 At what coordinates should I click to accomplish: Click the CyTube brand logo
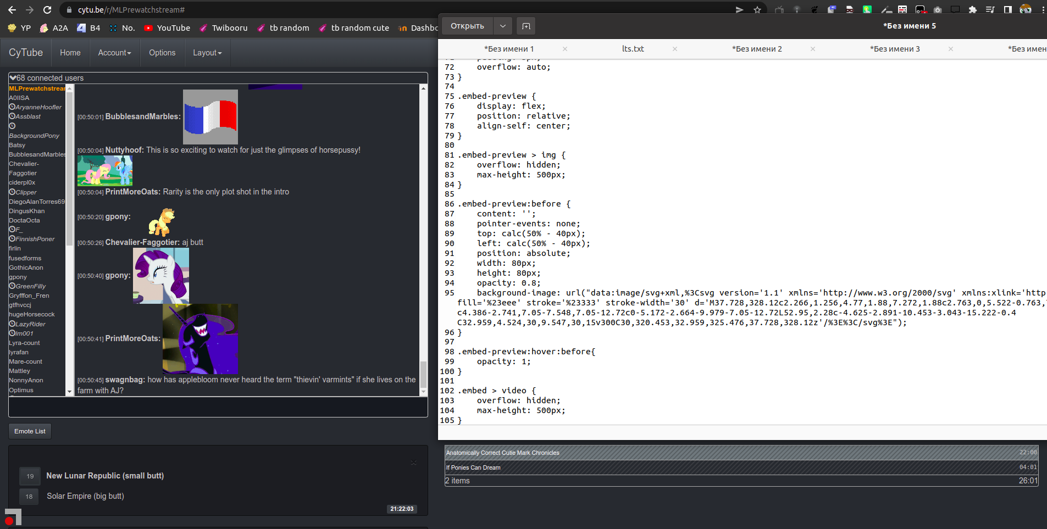[26, 52]
